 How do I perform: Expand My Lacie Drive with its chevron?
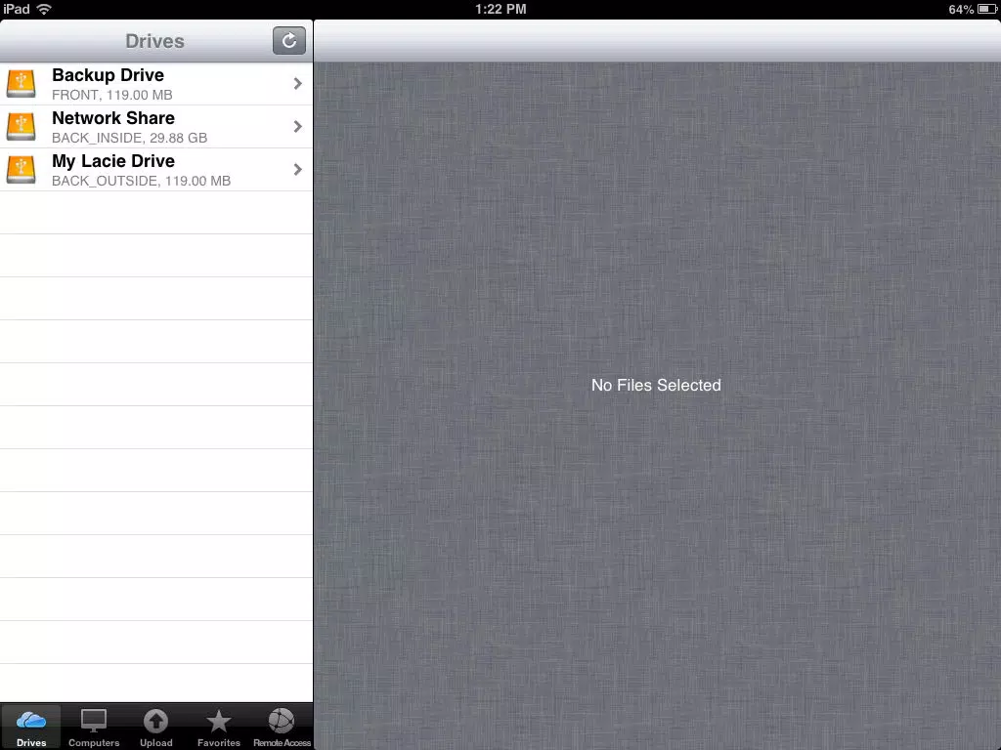coord(297,169)
